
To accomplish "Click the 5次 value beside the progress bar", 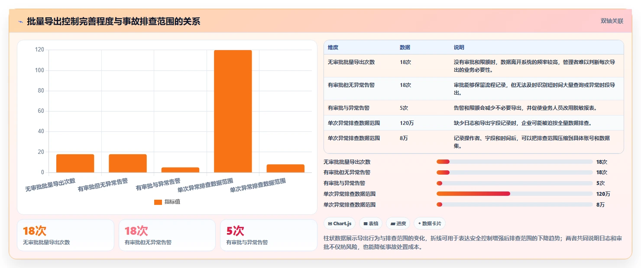I will click(x=600, y=183).
